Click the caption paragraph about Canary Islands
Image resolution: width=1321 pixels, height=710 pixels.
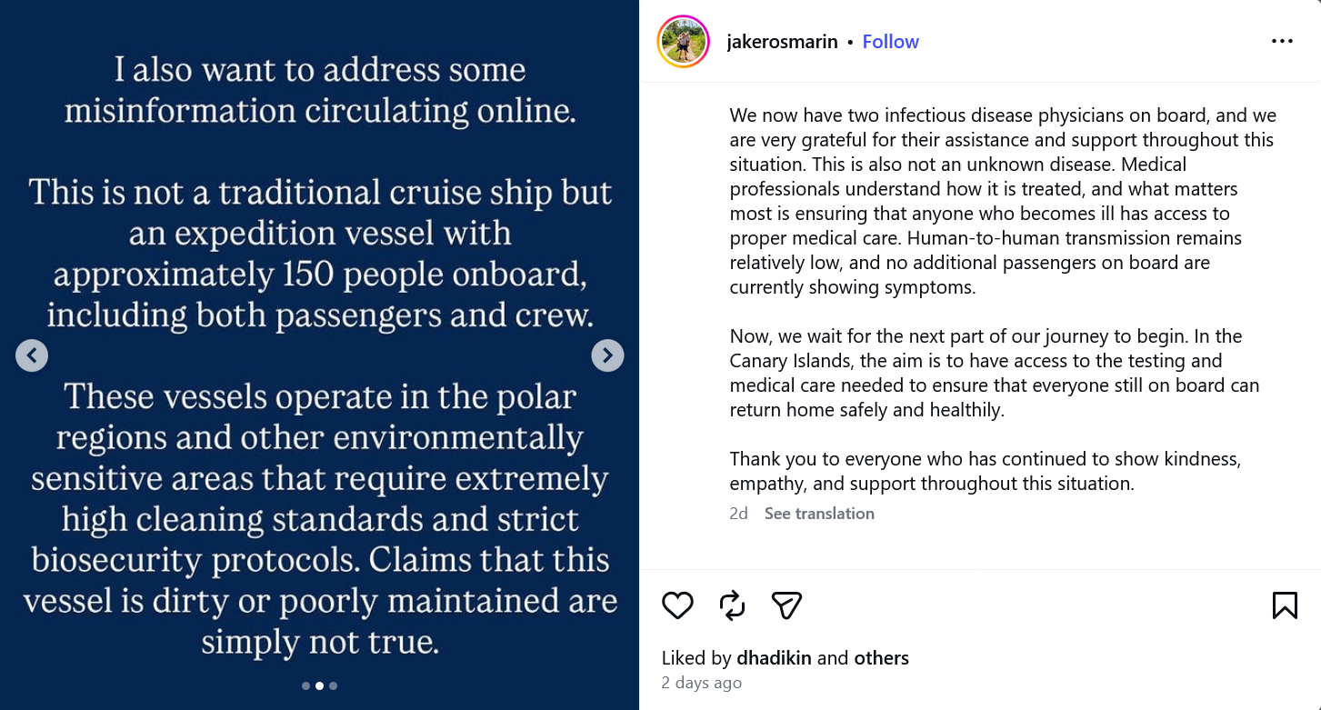click(x=995, y=373)
